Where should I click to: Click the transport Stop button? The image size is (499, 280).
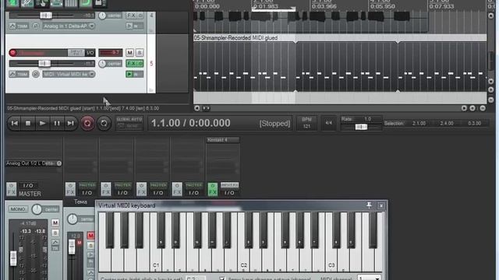(28, 123)
